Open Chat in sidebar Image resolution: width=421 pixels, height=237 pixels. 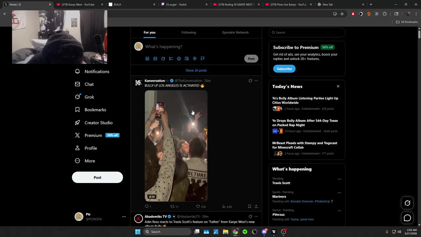click(85, 84)
